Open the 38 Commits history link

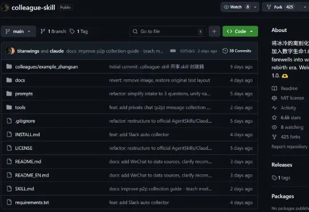(x=237, y=51)
